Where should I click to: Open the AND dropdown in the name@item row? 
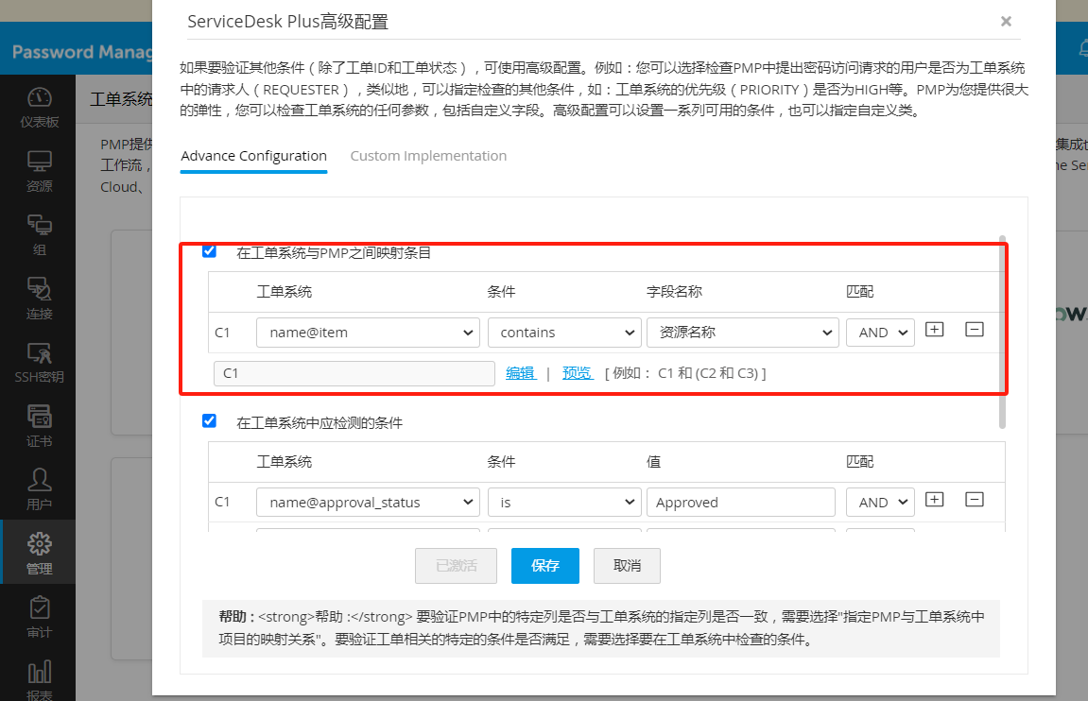point(880,333)
